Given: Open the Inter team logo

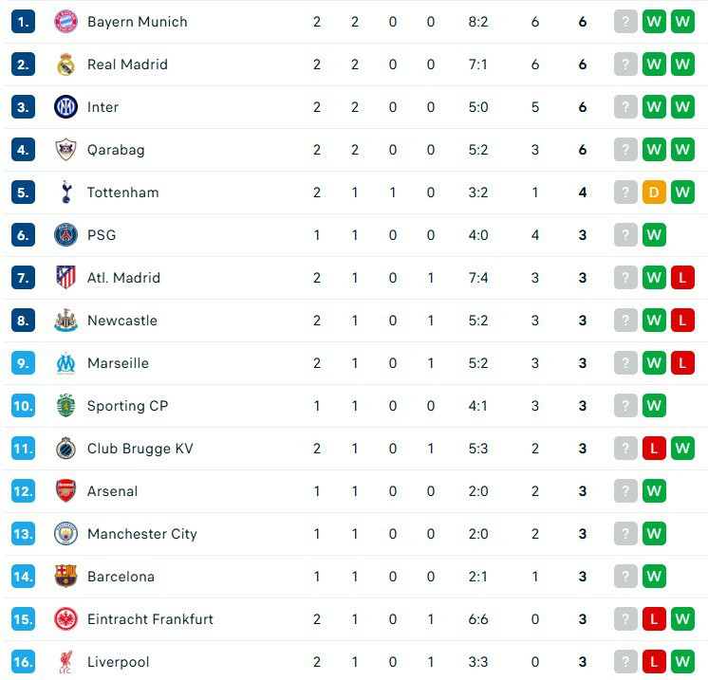Looking at the screenshot, I should point(65,106).
